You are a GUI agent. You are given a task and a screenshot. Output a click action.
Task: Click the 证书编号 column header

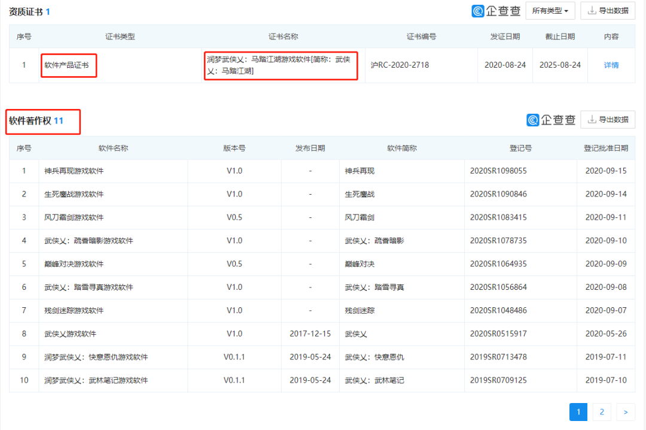click(x=421, y=37)
